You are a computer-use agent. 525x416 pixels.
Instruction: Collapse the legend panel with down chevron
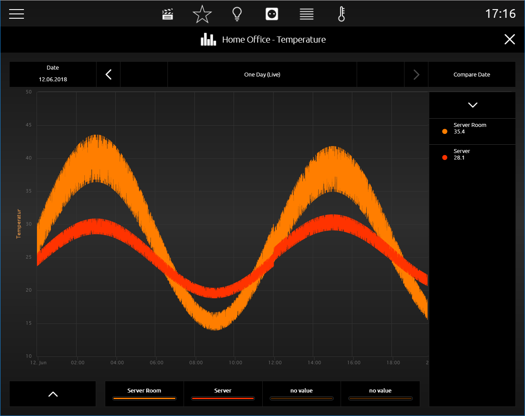(x=472, y=105)
